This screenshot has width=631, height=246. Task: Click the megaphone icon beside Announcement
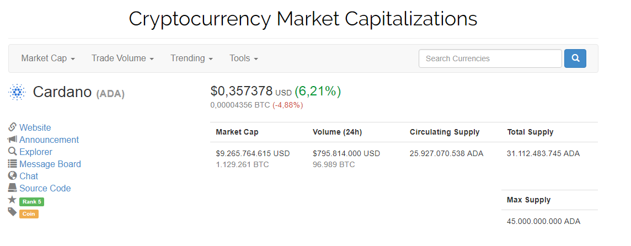click(x=12, y=140)
